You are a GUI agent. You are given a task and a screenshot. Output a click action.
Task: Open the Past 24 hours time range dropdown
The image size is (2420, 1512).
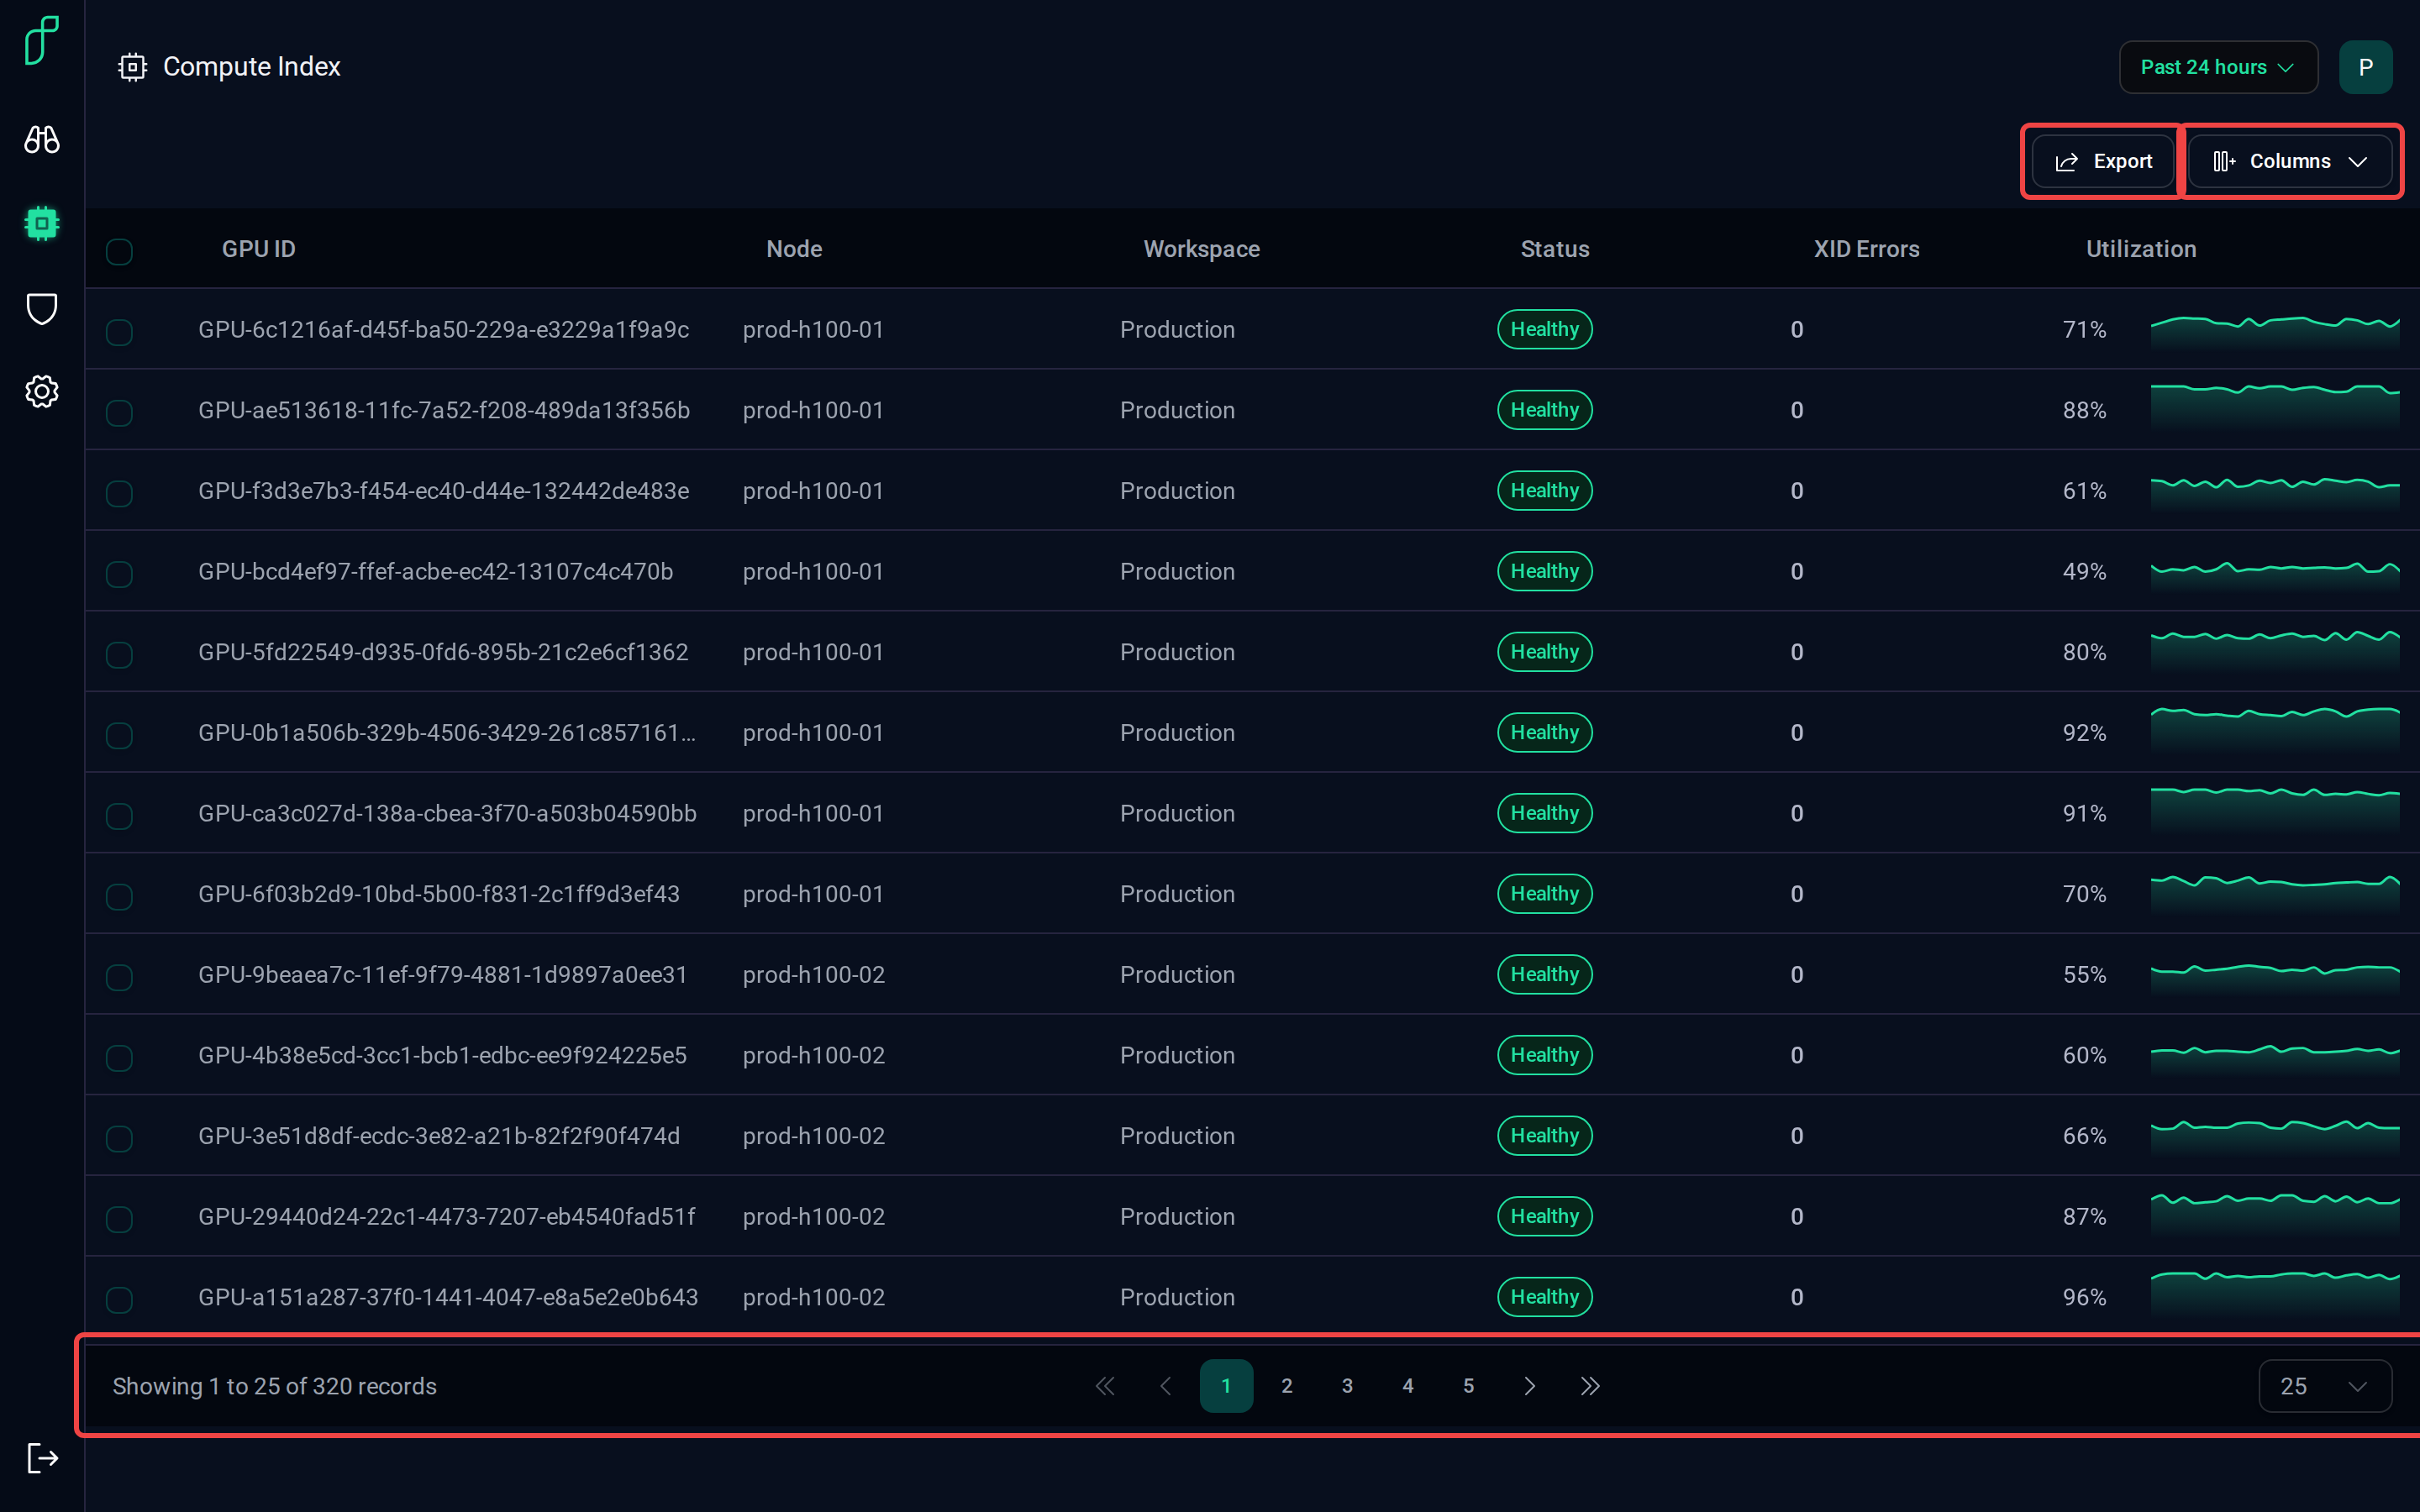click(2218, 67)
